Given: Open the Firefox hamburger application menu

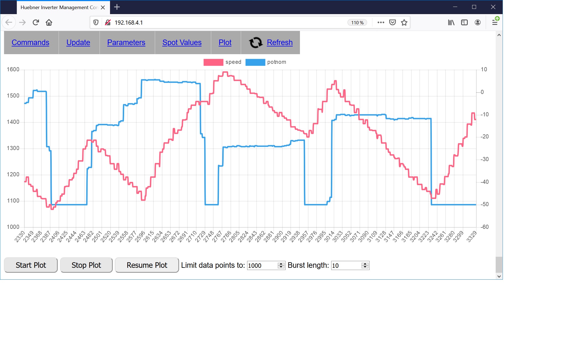Looking at the screenshot, I should [495, 22].
